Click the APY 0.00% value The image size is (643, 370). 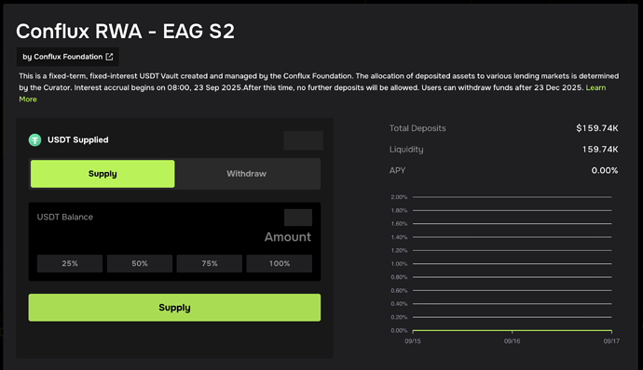point(605,171)
